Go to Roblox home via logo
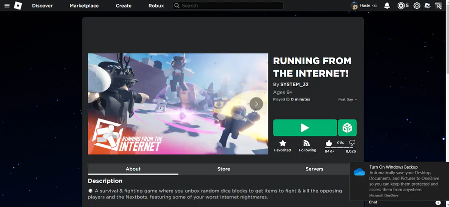The image size is (449, 207). click(x=18, y=5)
